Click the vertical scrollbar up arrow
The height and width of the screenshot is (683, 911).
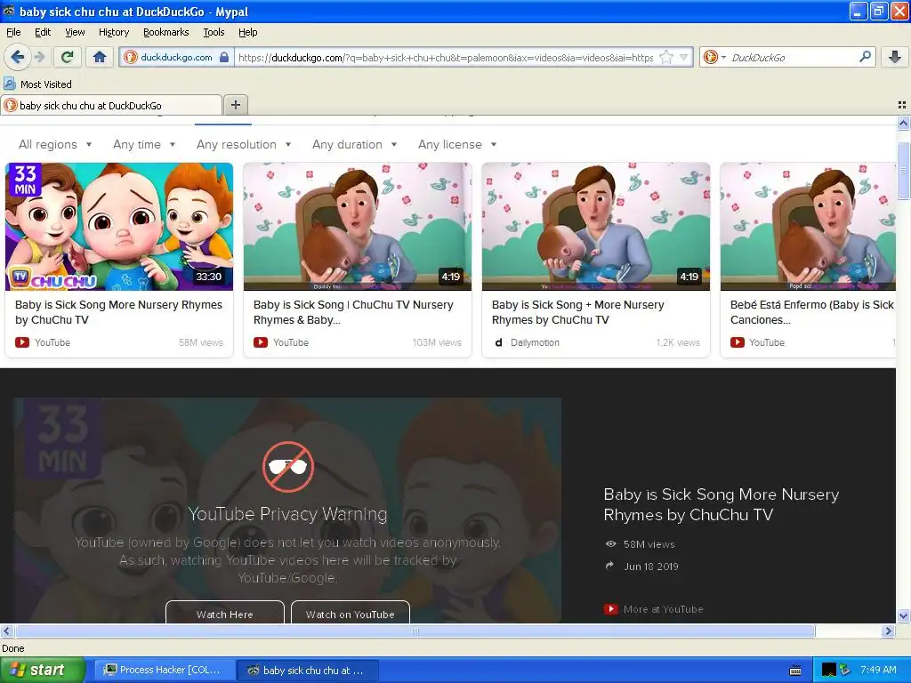(903, 123)
